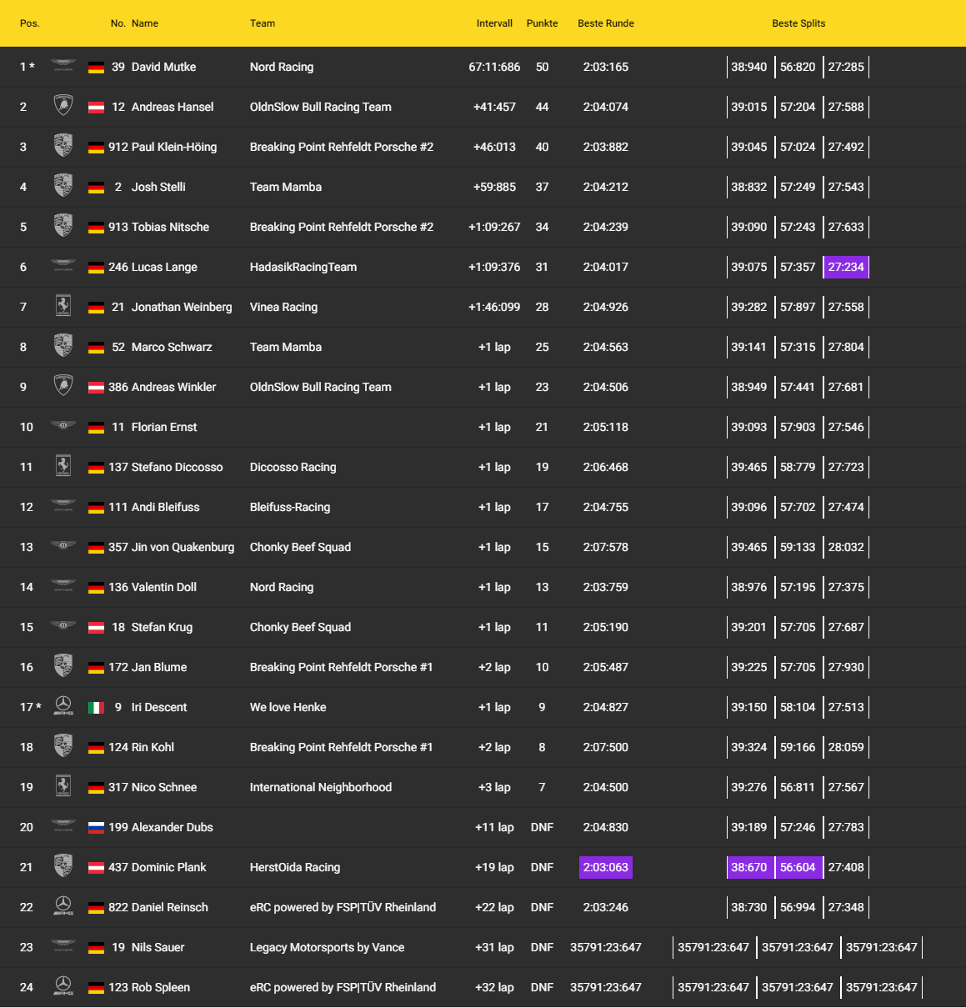The width and height of the screenshot is (966, 1008).
Task: Click the purple highlighted best lap 2:03:063
Action: pos(606,867)
